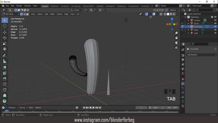Screen dimensions: 218x123
Task: Select the Transform tool
Action: [x=4, y=49]
